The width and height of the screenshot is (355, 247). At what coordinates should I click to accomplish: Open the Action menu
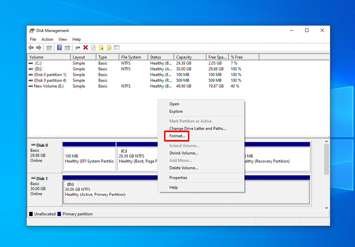pos(47,39)
